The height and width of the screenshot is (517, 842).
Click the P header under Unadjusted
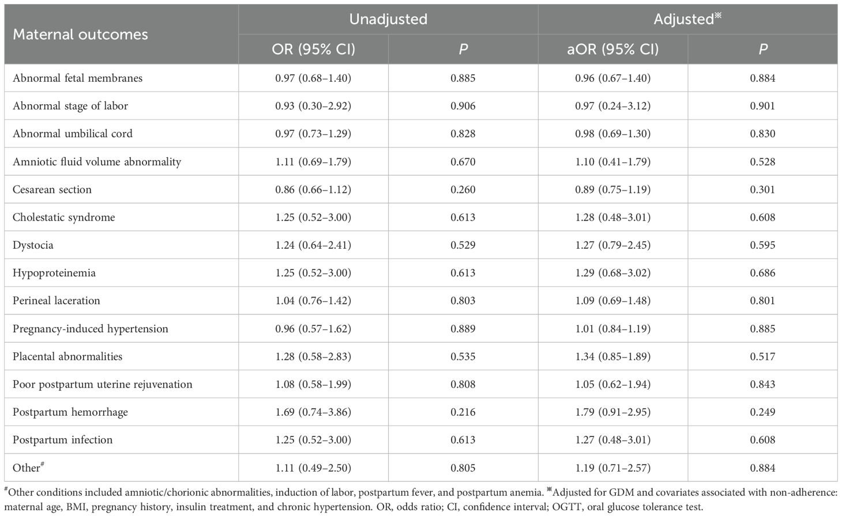tap(463, 50)
